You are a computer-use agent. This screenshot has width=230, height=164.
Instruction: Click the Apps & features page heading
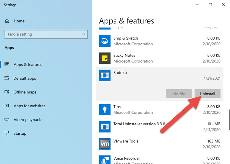[126, 21]
